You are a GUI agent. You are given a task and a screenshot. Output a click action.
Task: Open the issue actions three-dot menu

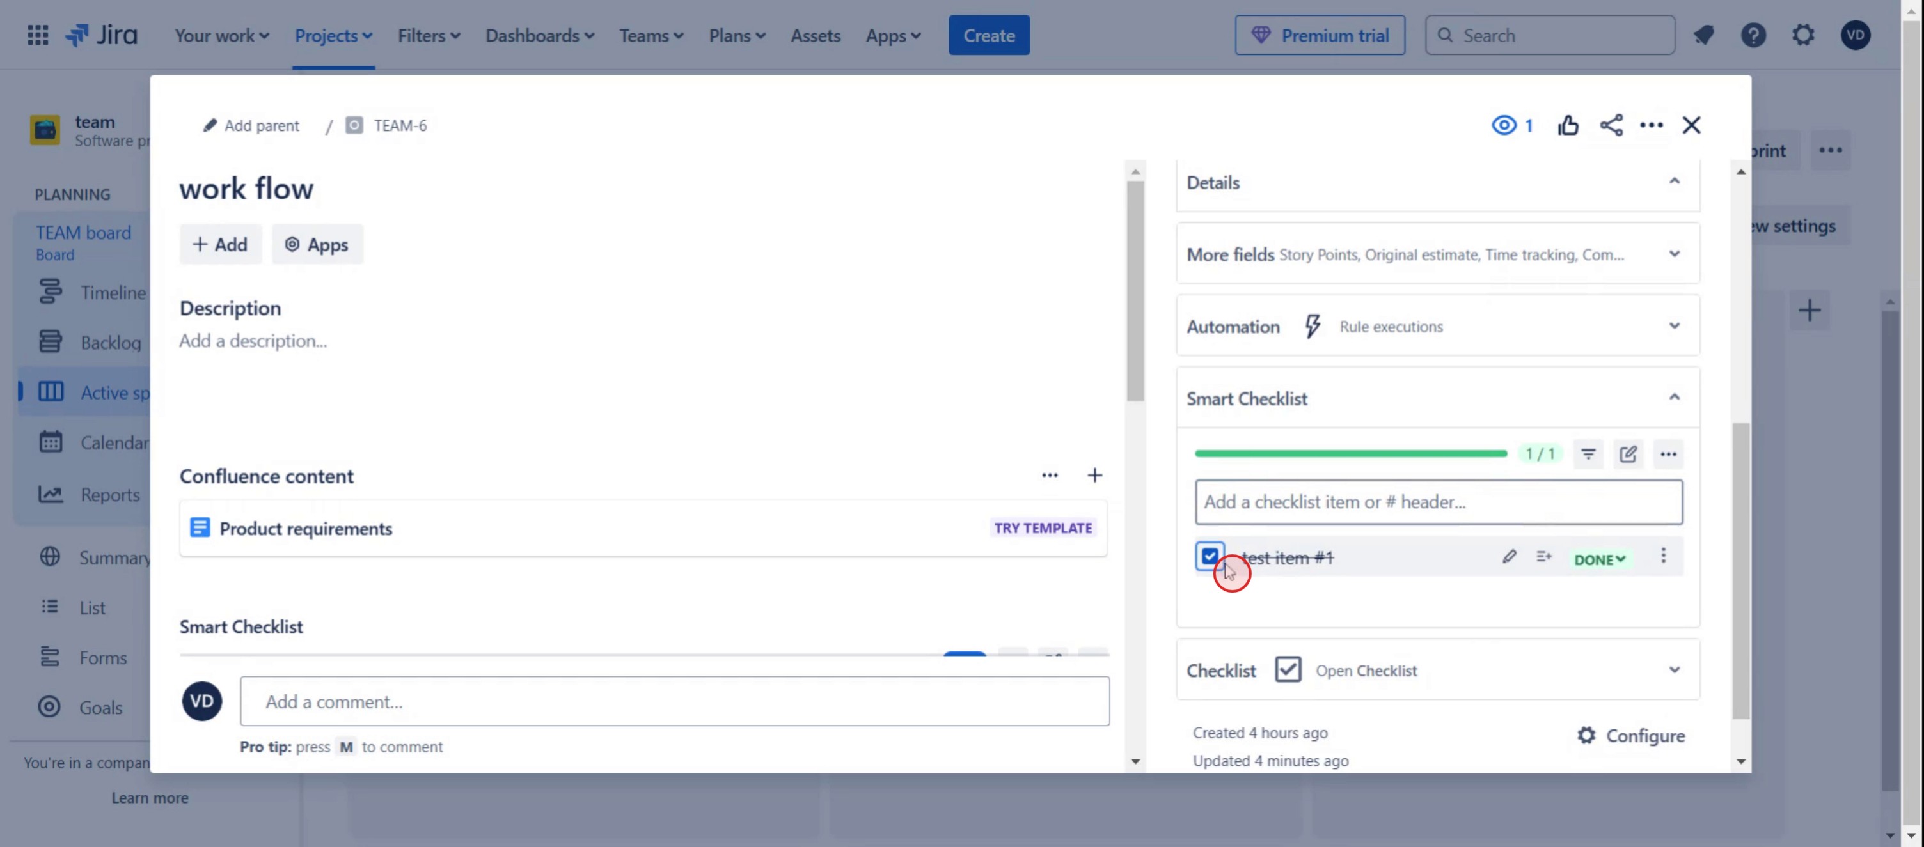point(1651,125)
